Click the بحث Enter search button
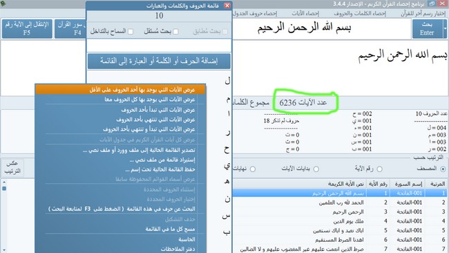Viewport: 449px width, 253px height. tap(427, 28)
